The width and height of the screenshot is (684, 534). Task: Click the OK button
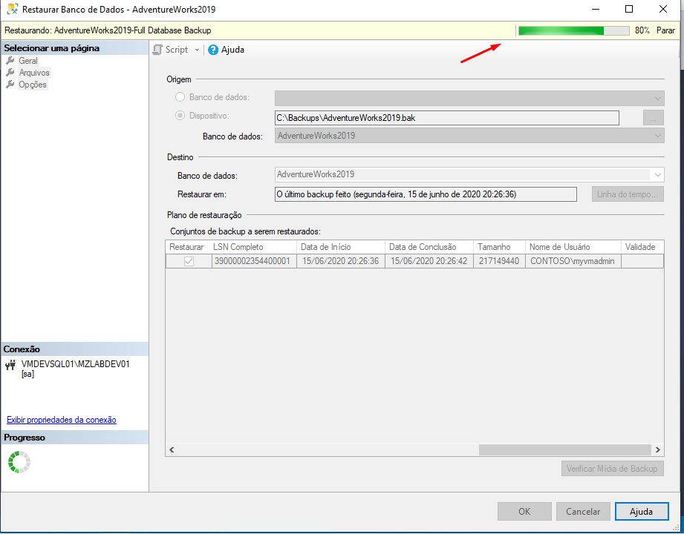524,511
